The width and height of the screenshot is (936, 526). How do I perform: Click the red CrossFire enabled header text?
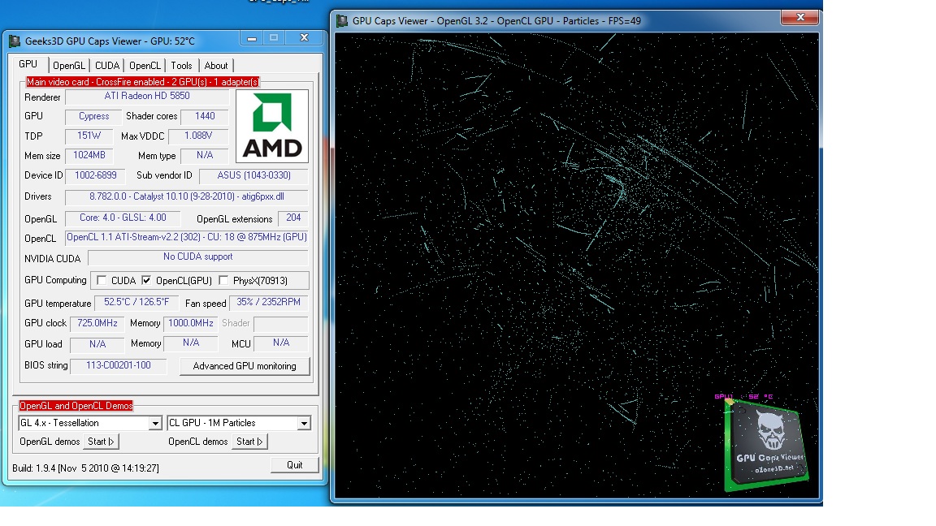coord(143,82)
